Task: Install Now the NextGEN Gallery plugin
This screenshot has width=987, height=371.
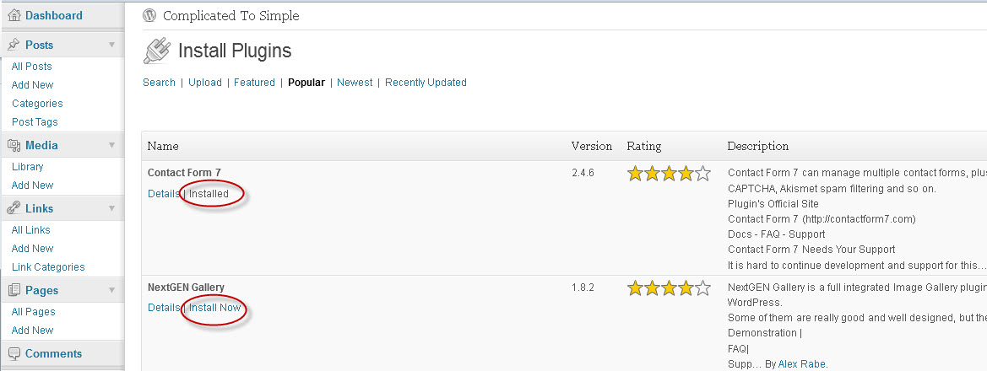Action: 214,308
